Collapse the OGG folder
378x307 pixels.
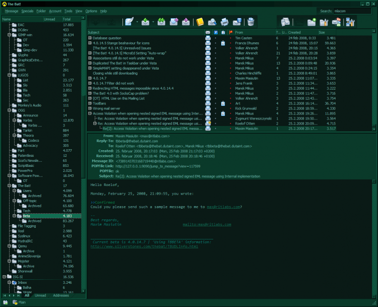click(9, 110)
